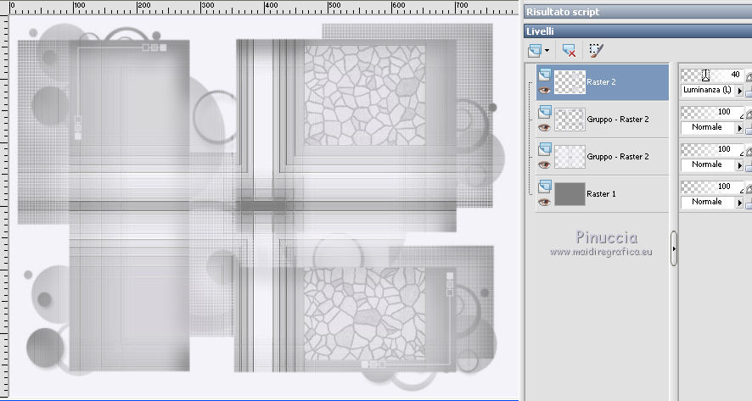Select the layer name Raster 1
The image size is (752, 401).
point(601,194)
